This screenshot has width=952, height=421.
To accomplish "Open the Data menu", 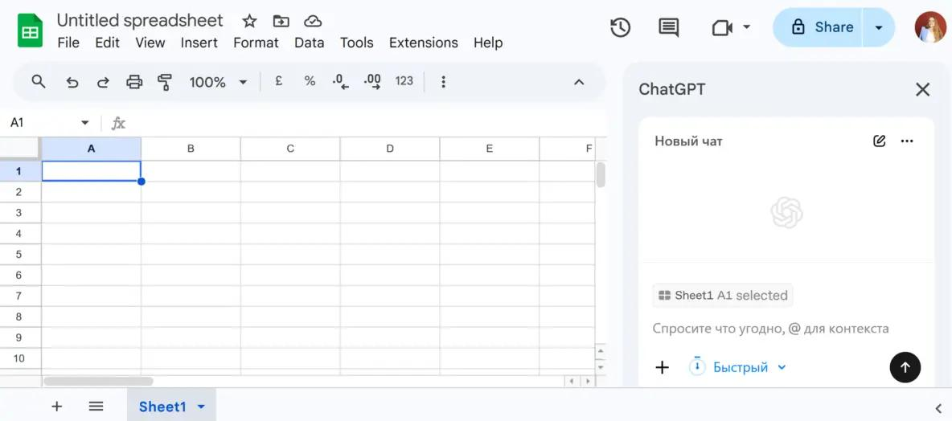I will (309, 43).
